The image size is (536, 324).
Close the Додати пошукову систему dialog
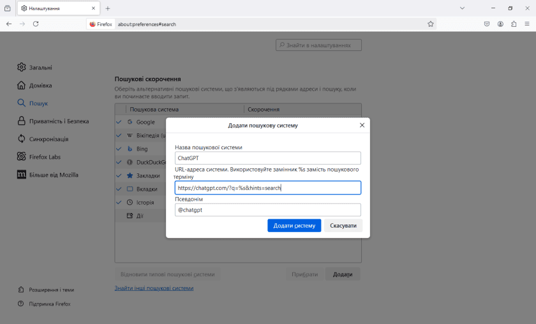coord(362,126)
